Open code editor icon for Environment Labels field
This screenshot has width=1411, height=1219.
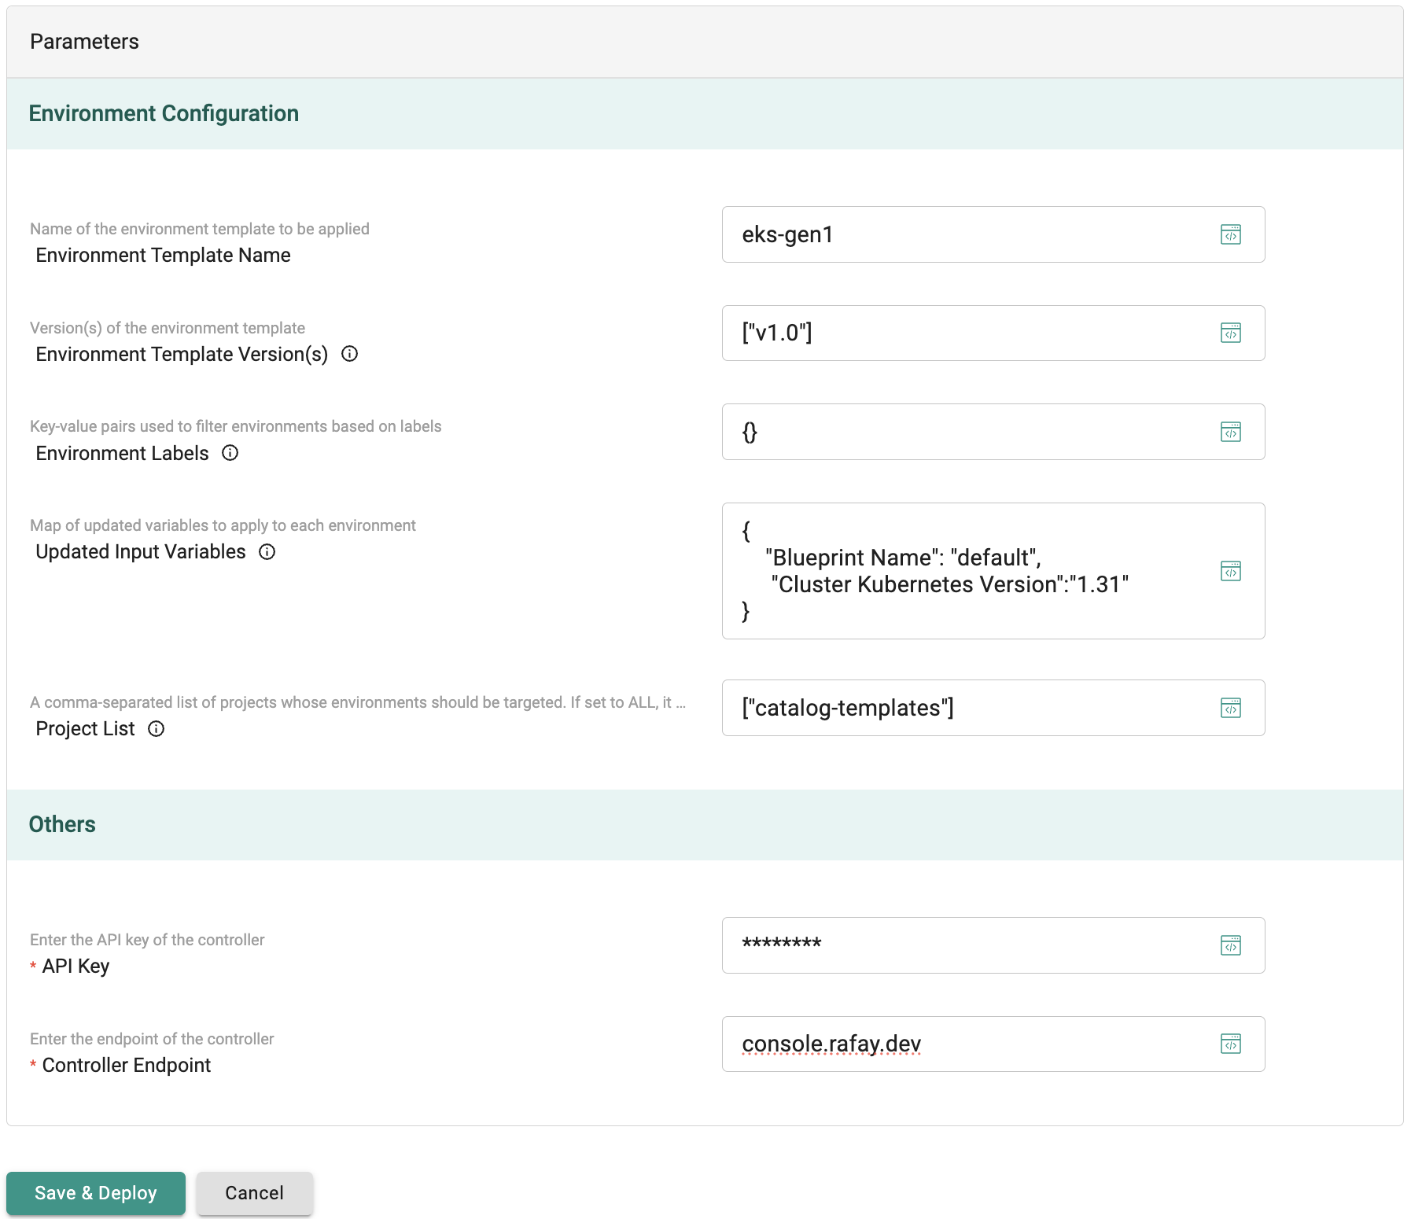tap(1230, 432)
